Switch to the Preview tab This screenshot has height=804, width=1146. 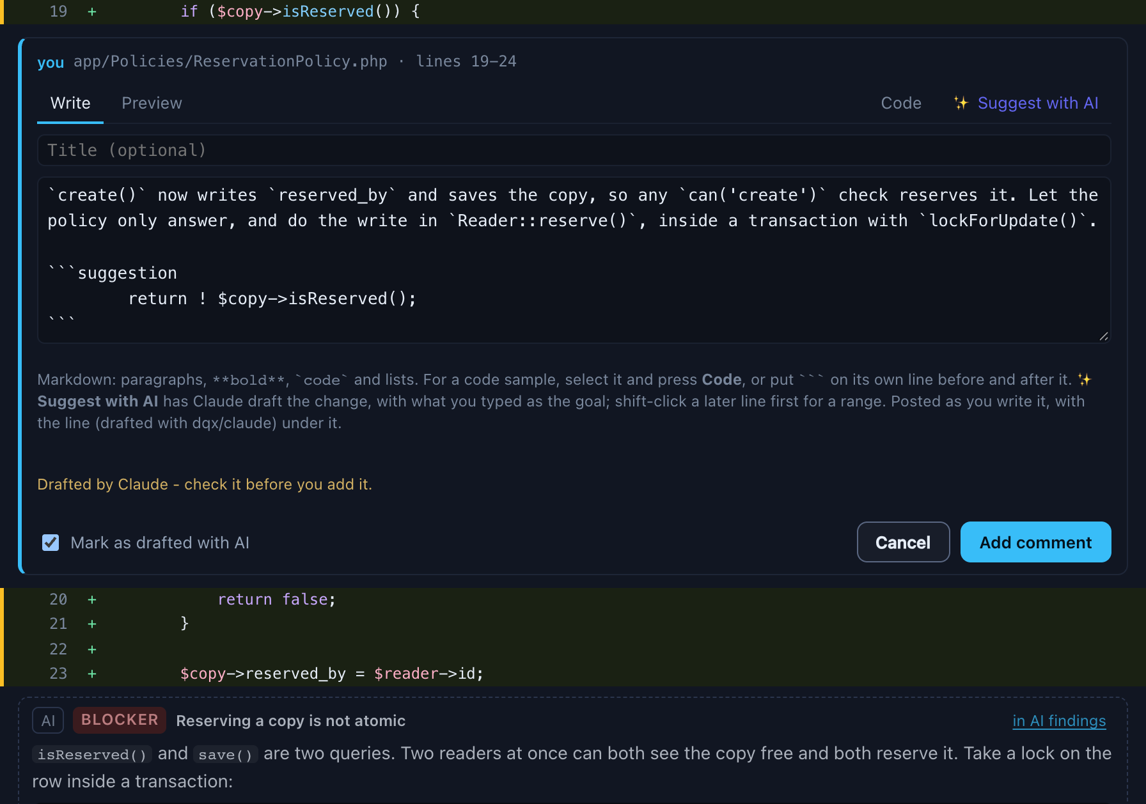click(x=152, y=103)
